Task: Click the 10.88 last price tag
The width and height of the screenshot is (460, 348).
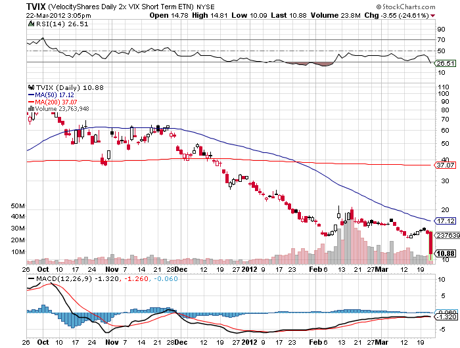Action: (446, 253)
